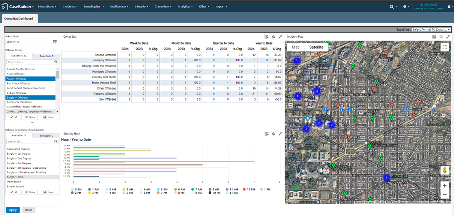Toggle Burglary Offenses selection in Offense Group
The width and height of the screenshot is (454, 215).
coord(30,98)
